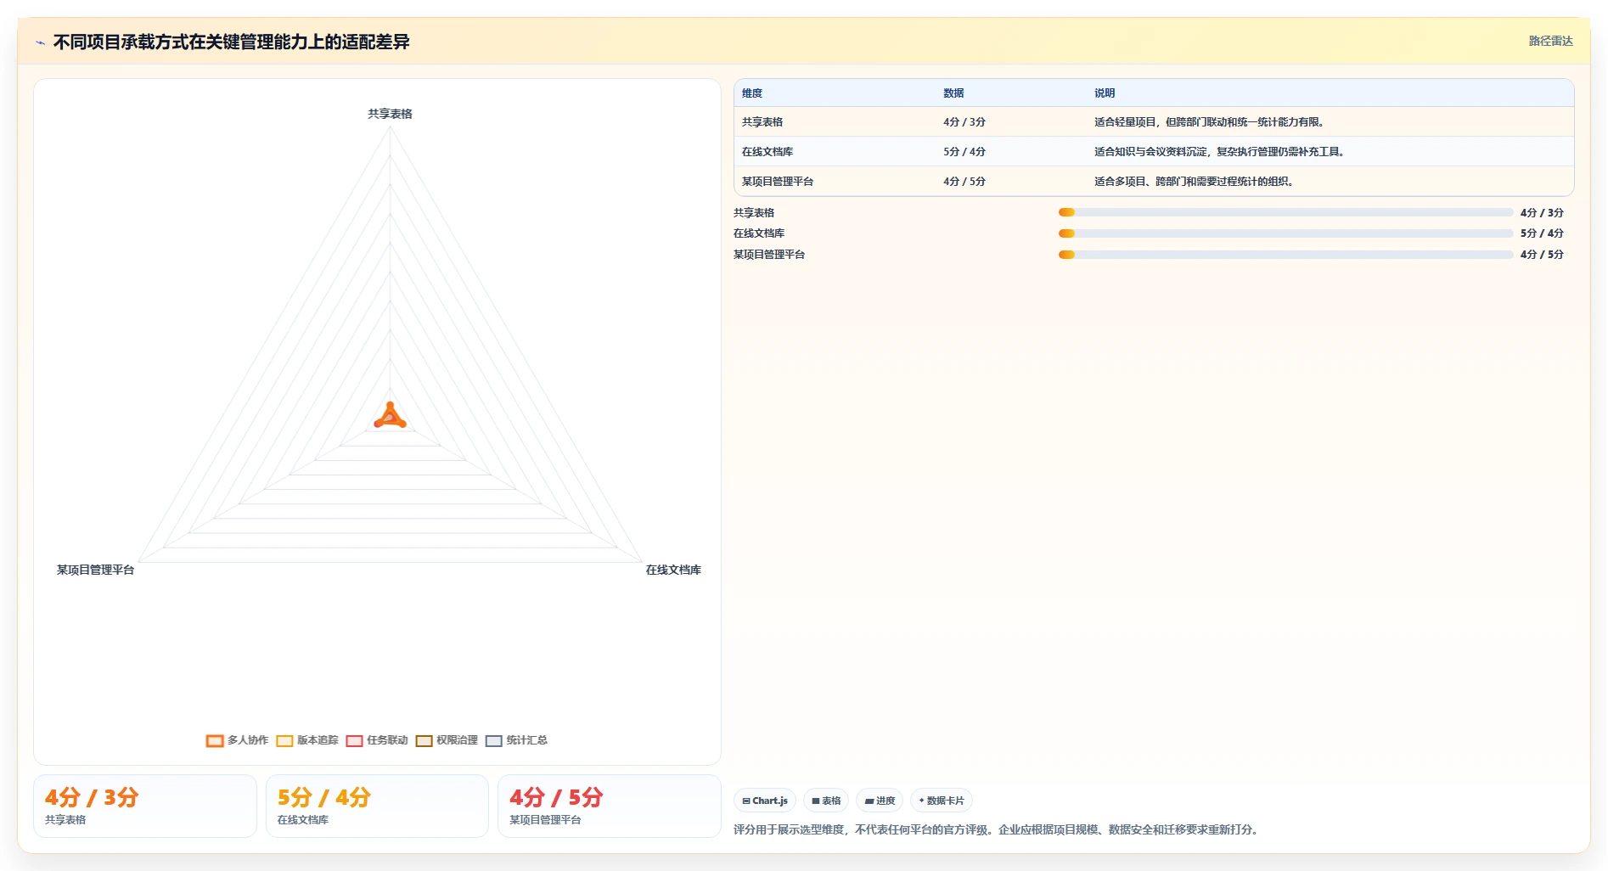Click the 在线文档库 progress bar

1285,233
